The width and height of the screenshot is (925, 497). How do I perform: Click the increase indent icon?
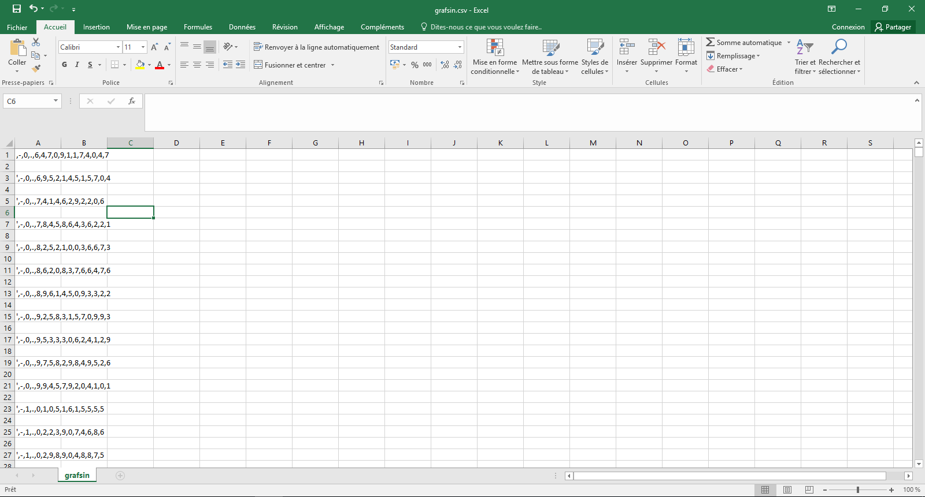tap(240, 65)
